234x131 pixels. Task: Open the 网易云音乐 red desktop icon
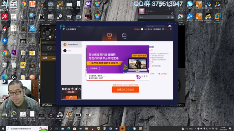(x=5, y=17)
